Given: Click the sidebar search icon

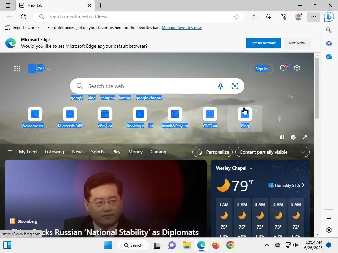Looking at the screenshot, I should [x=329, y=30].
